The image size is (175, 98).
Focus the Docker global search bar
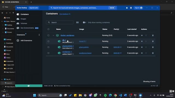click(83, 8)
